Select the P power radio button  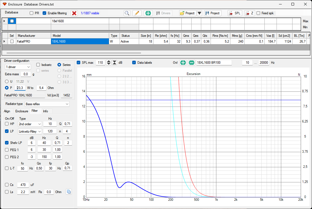coord(7,88)
